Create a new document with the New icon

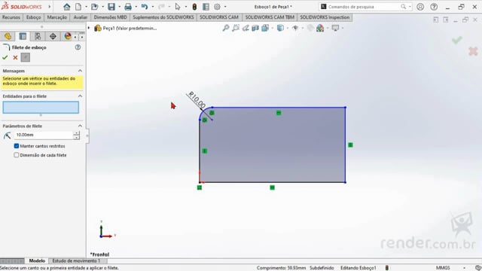[x=78, y=7]
